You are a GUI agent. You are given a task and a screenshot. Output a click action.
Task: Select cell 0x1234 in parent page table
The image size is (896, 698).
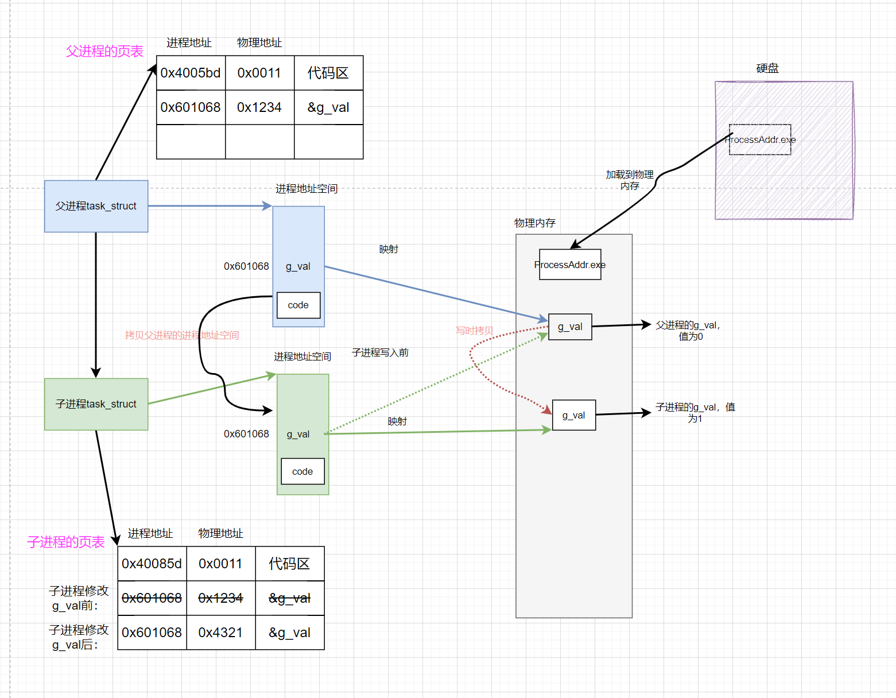pyautogui.click(x=259, y=107)
